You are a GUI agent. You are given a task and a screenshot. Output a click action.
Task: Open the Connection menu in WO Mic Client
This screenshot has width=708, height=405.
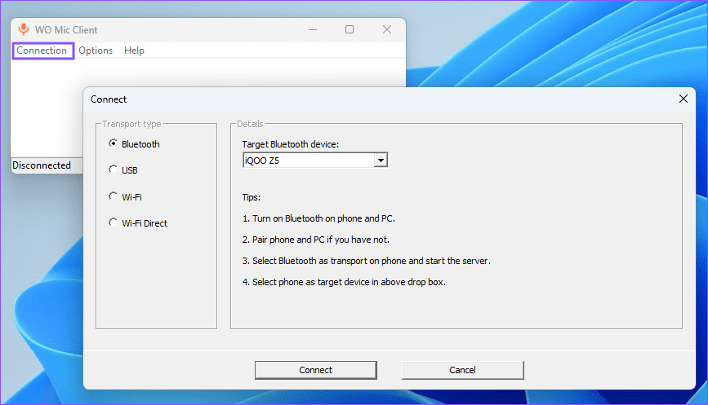pyautogui.click(x=42, y=51)
